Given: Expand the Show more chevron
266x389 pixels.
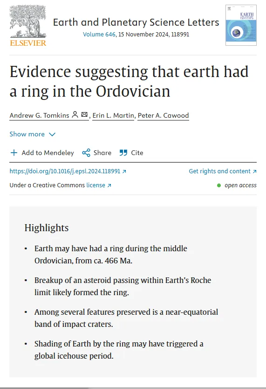Looking at the screenshot, I should [52, 134].
